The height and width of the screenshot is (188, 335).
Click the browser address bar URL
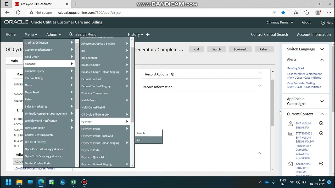click(x=89, y=12)
